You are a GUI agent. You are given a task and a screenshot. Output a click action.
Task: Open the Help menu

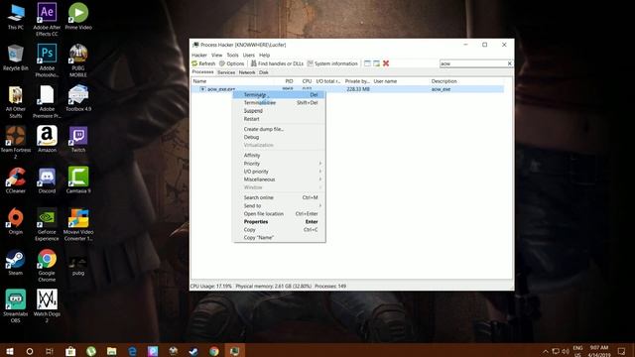click(x=265, y=56)
